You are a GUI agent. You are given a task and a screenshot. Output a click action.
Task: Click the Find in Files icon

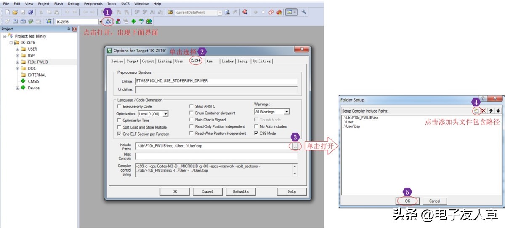pyautogui.click(x=170, y=12)
